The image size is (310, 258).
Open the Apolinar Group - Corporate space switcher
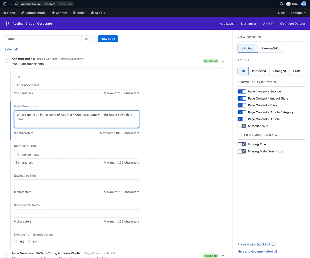tap(38, 4)
